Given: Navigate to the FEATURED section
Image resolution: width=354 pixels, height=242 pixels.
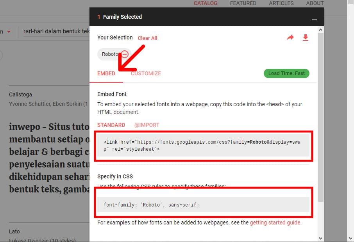Looking at the screenshot, I should [x=243, y=3].
